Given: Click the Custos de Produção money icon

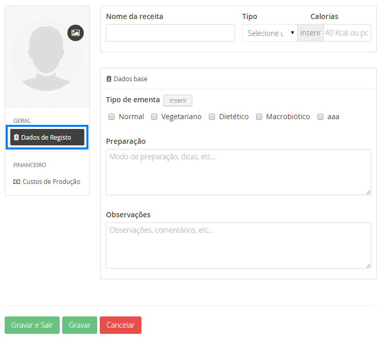Looking at the screenshot, I should tap(16, 182).
